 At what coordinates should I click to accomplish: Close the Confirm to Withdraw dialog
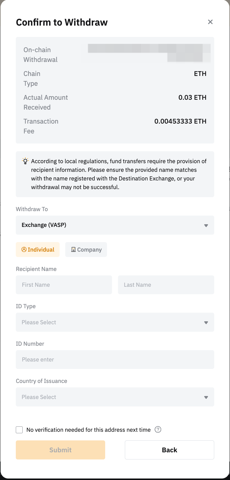[210, 22]
